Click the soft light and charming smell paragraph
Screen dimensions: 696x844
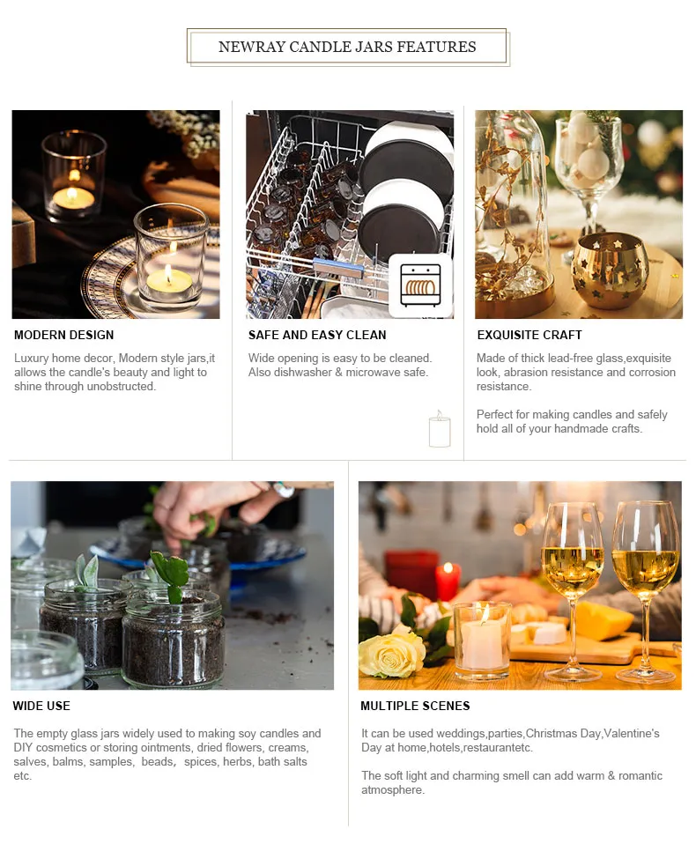point(512,782)
